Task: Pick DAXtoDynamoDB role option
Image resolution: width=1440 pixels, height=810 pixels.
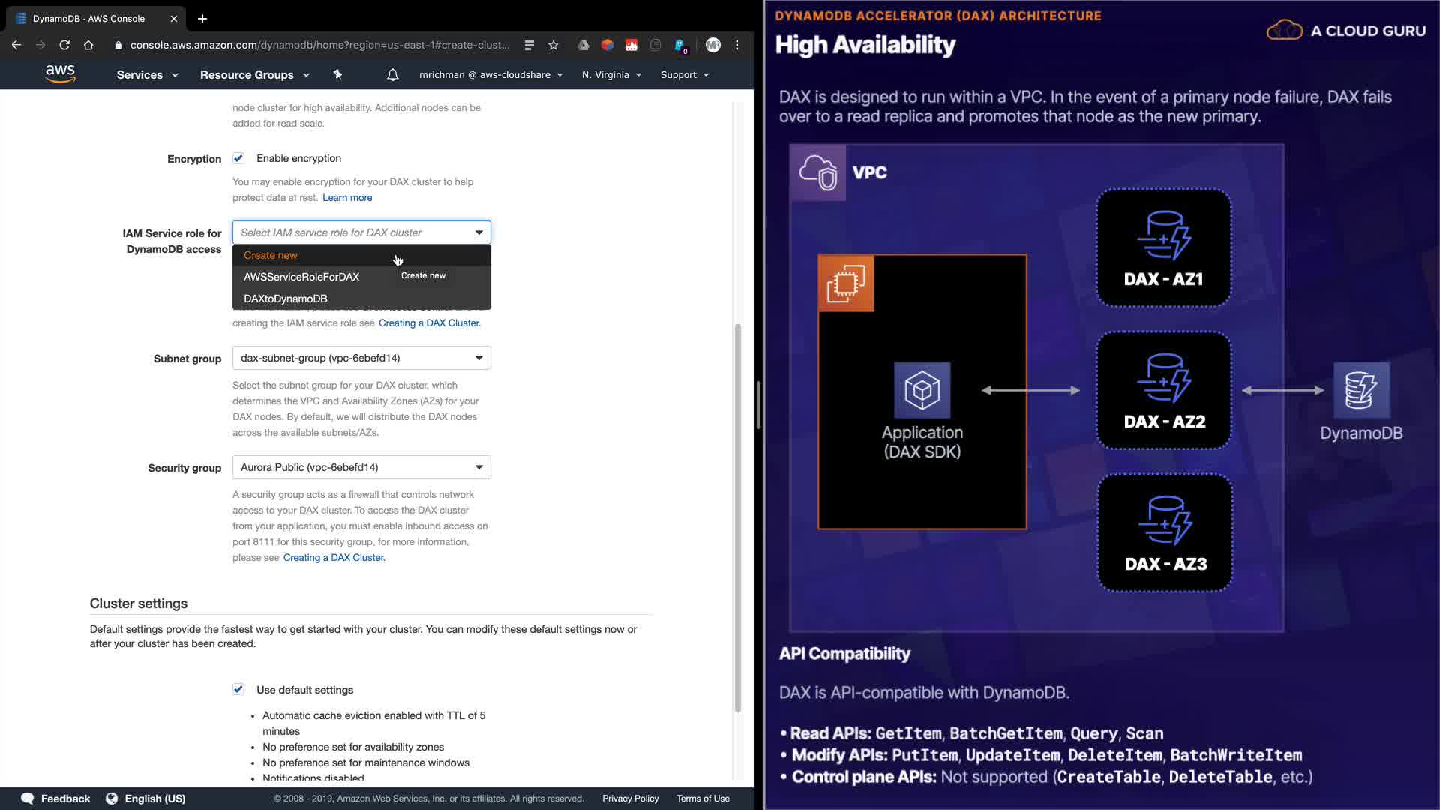Action: click(286, 298)
